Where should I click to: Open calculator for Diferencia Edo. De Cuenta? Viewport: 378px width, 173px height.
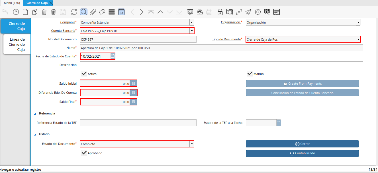point(133,93)
